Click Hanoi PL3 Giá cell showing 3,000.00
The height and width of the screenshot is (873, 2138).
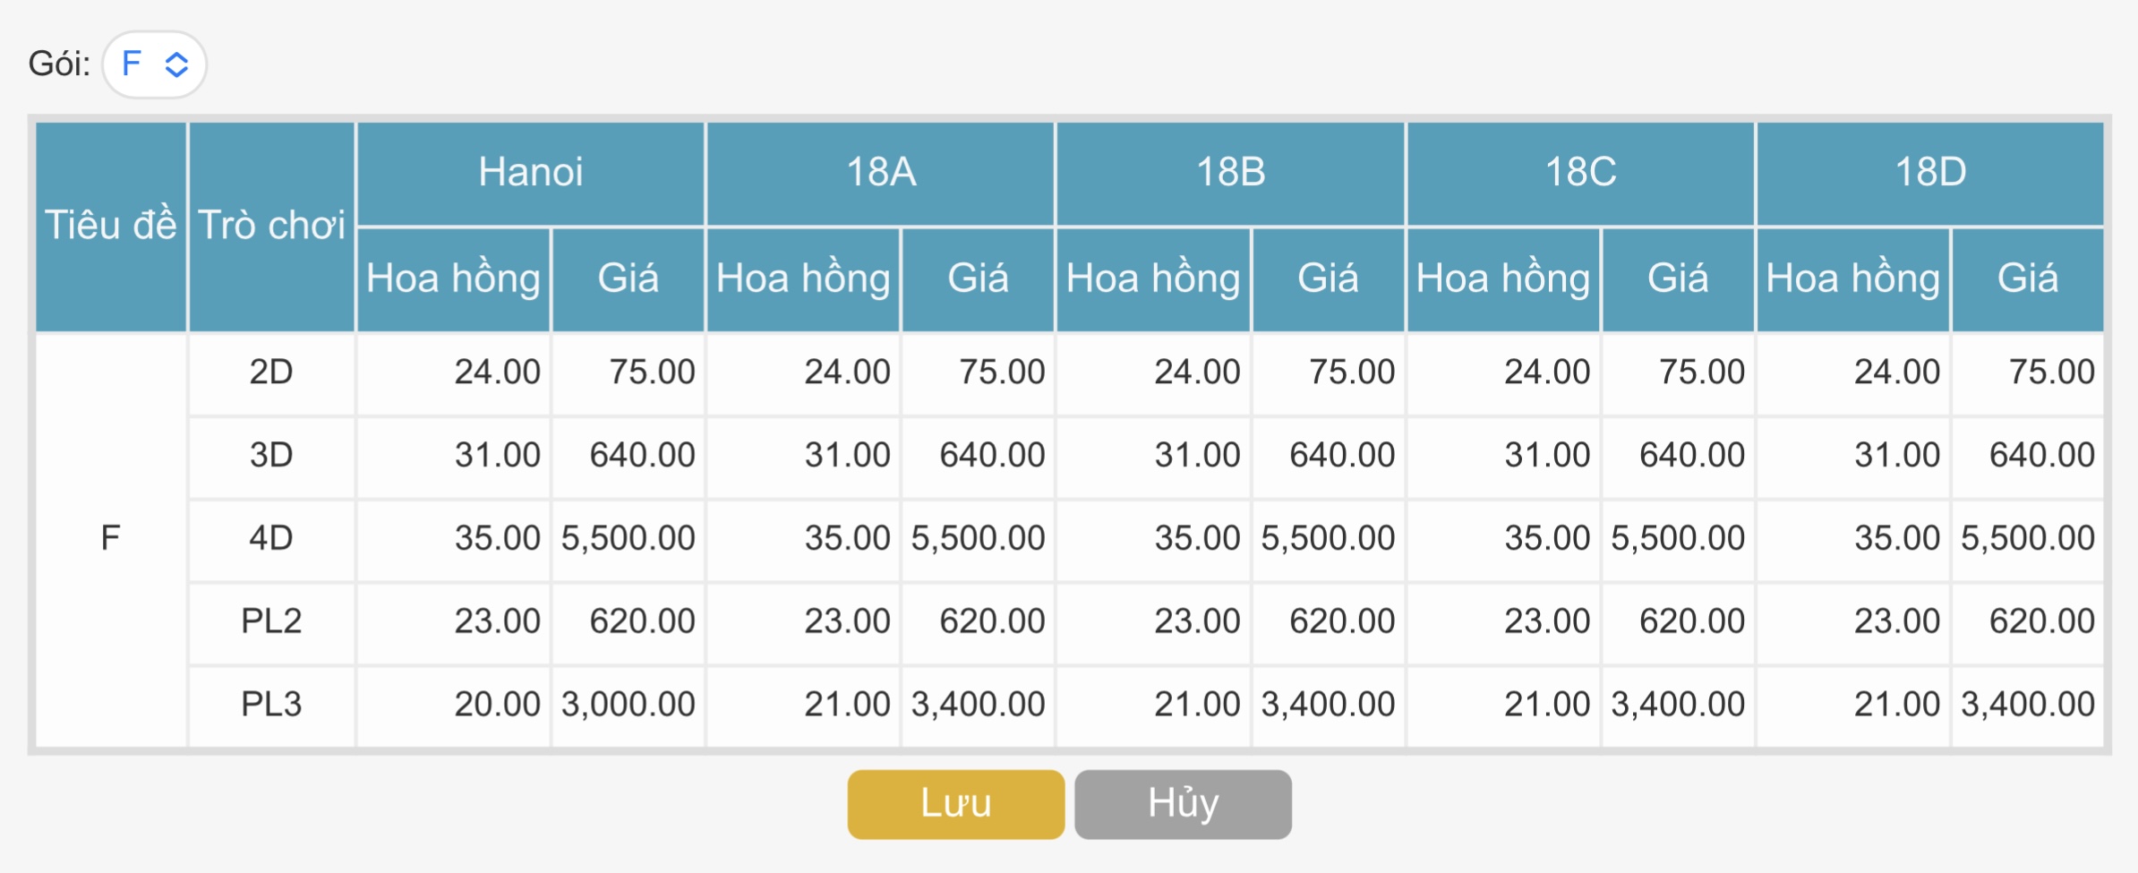pos(629,705)
